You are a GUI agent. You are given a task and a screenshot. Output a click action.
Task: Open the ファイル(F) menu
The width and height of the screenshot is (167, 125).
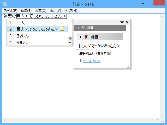(x=10, y=11)
